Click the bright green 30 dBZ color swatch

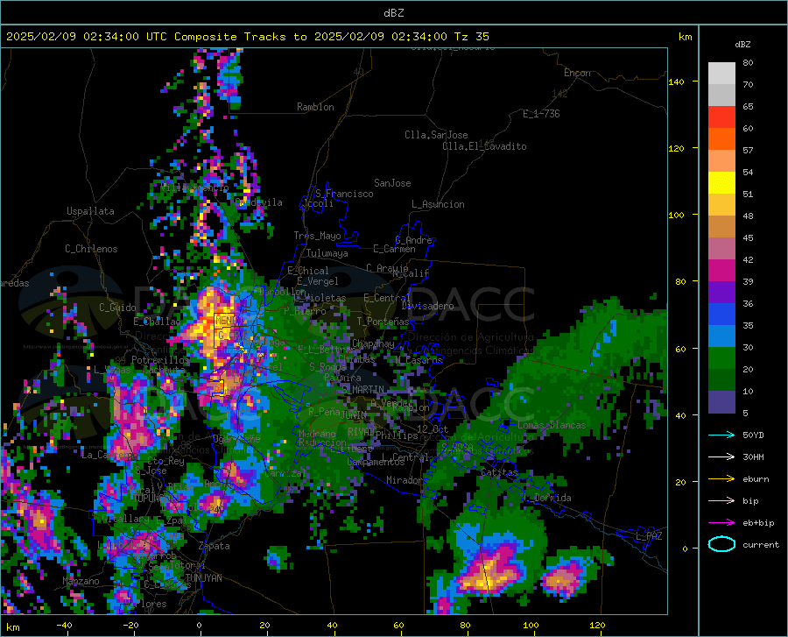pyautogui.click(x=721, y=358)
